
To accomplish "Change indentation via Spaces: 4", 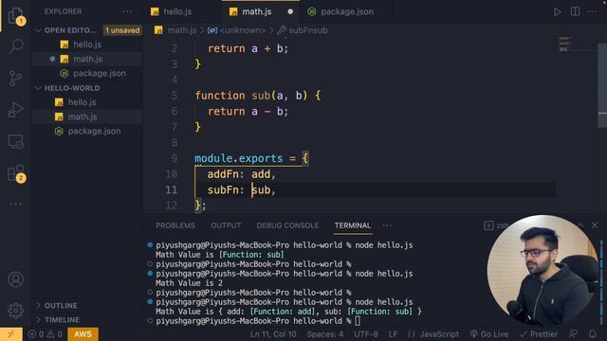I will [x=324, y=334].
